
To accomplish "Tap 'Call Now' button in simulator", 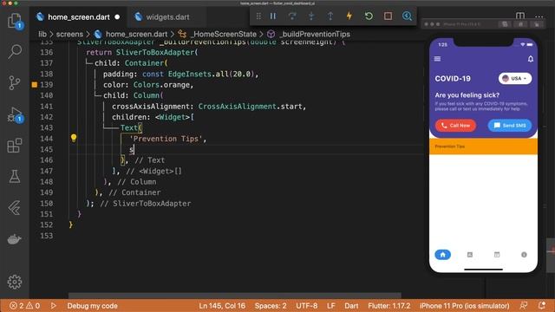I will tap(455, 125).
